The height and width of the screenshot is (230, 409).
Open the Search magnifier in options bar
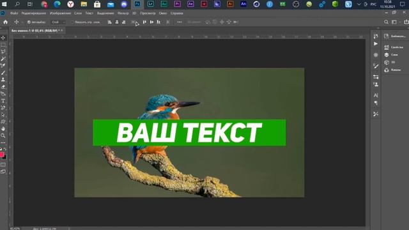pyautogui.click(x=386, y=22)
